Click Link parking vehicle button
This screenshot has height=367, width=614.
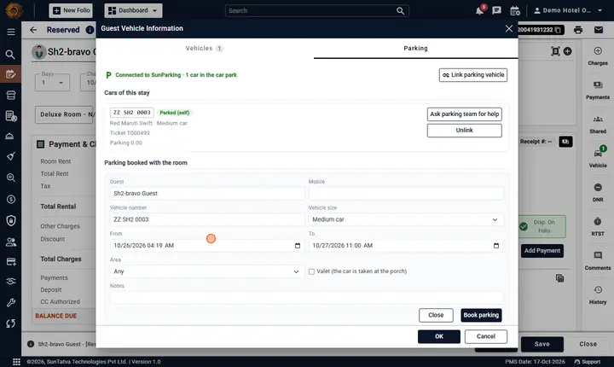pyautogui.click(x=473, y=75)
